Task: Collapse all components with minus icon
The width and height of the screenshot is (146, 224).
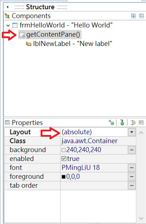Action: [142, 16]
